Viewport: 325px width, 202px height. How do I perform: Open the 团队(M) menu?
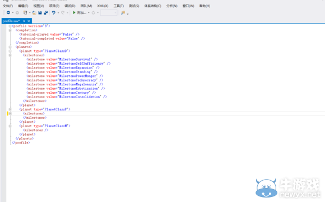coord(86,6)
